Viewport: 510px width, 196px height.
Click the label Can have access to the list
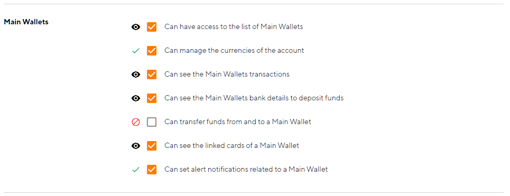(x=234, y=27)
